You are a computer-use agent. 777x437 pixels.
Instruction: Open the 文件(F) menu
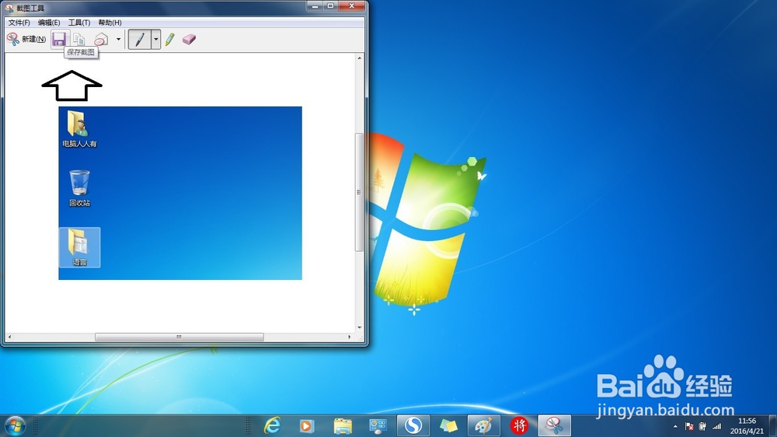pyautogui.click(x=19, y=23)
